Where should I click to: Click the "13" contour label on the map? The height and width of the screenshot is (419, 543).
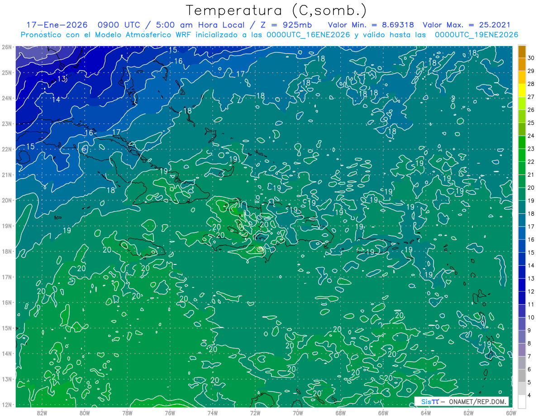pos(62,79)
